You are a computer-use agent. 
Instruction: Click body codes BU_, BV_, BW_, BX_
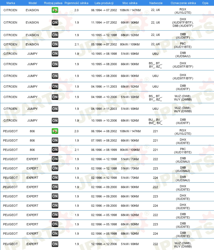tap(155, 121)
